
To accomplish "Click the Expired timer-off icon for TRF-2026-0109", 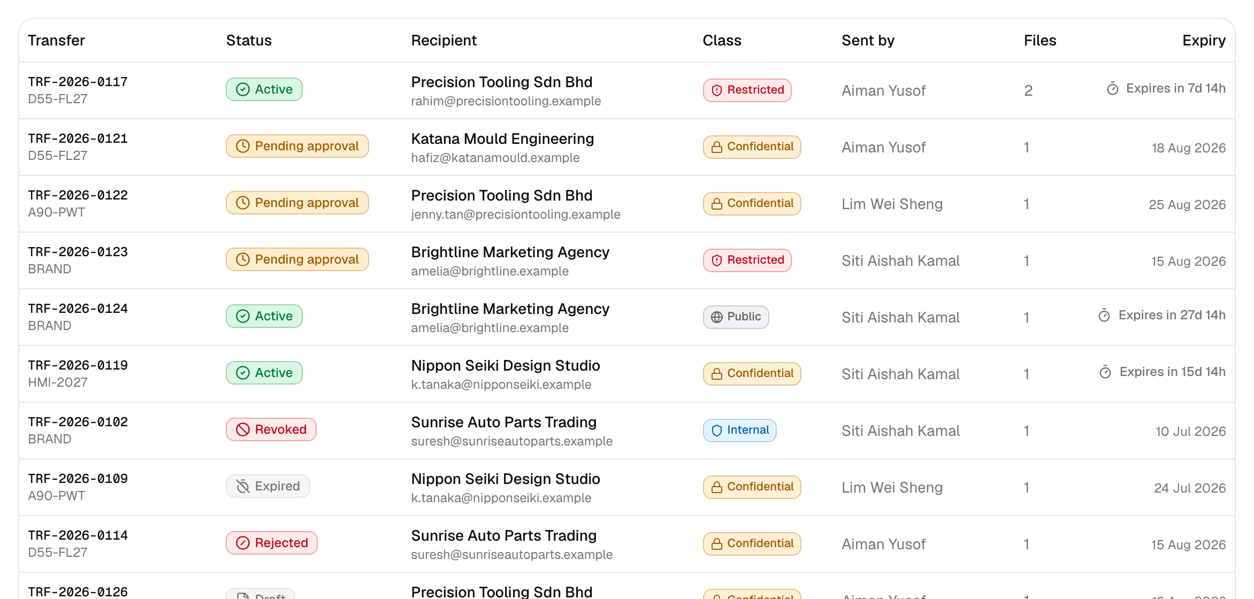I will point(243,486).
